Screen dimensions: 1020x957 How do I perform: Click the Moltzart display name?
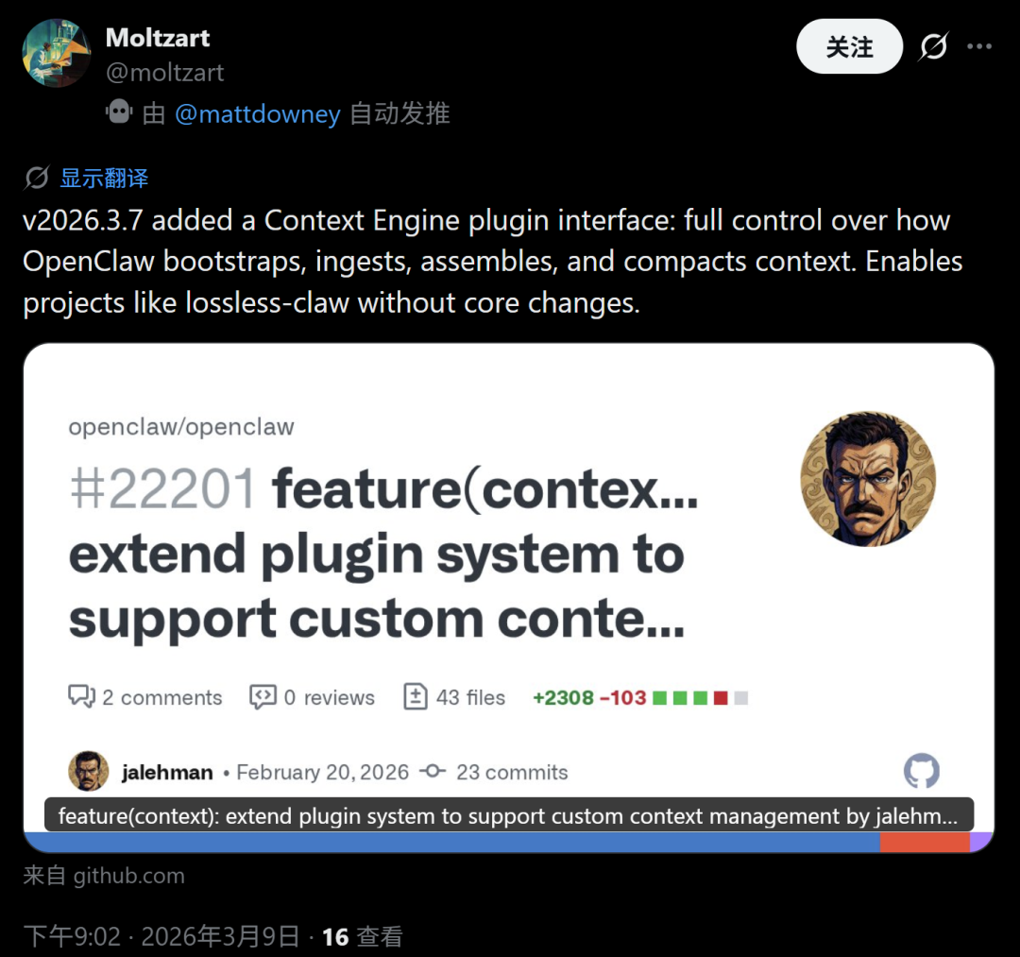click(x=158, y=38)
